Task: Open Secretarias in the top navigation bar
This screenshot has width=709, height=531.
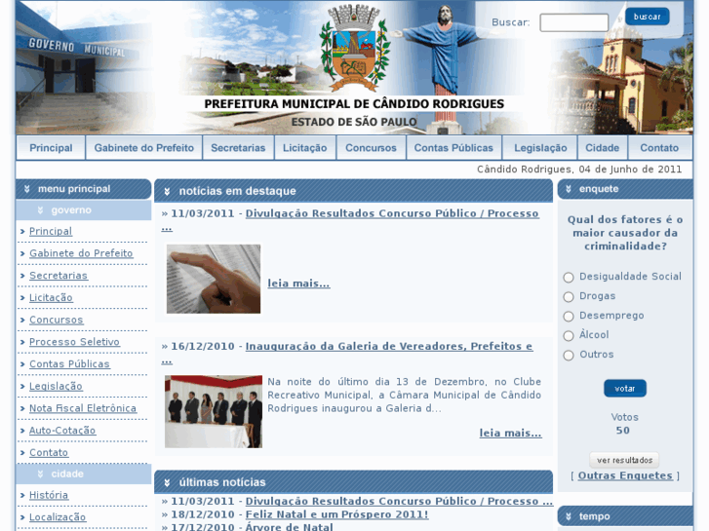Action: [238, 148]
